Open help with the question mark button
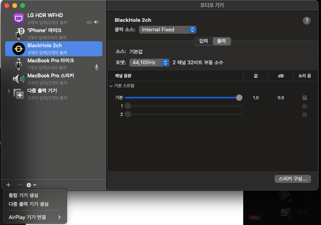Image resolution: width=321 pixels, height=225 pixels. 306,21
